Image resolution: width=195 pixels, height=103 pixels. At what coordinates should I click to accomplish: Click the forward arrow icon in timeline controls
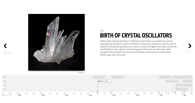coord(5,85)
